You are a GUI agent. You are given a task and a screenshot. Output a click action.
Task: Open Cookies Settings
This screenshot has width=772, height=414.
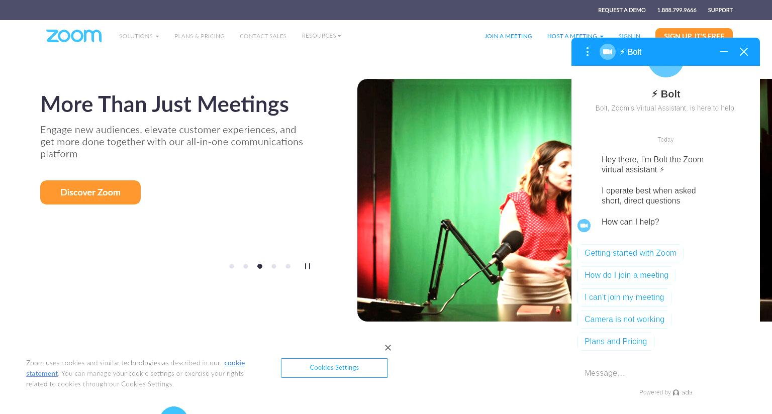coord(334,368)
